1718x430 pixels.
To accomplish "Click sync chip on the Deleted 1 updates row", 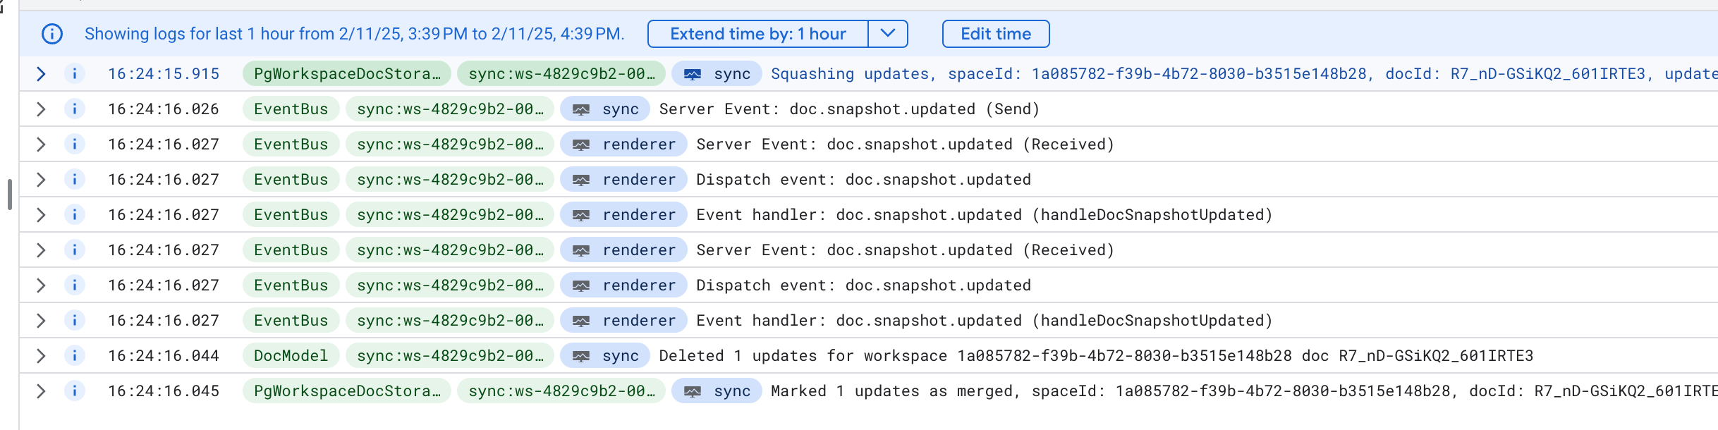I will (605, 356).
